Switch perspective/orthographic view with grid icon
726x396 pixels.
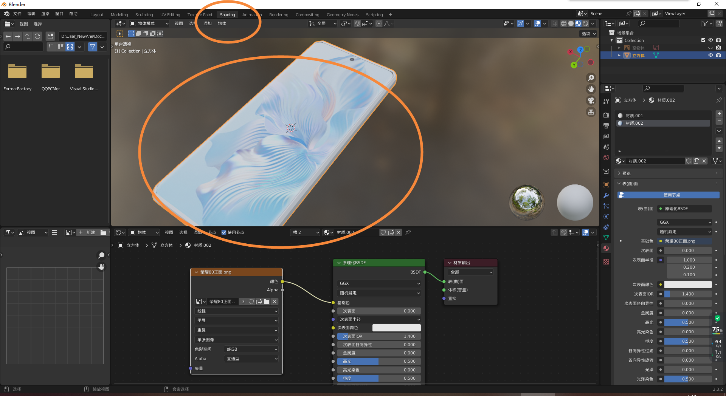(x=591, y=112)
